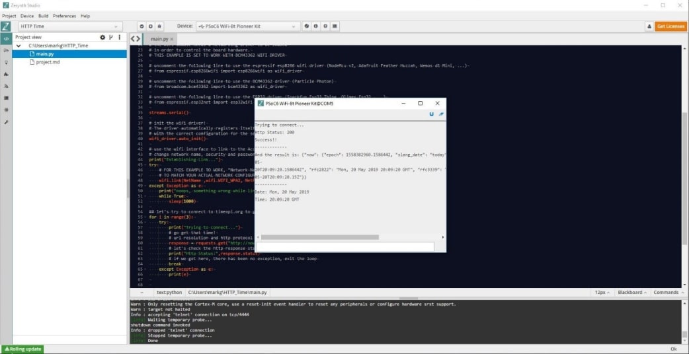
Task: Open the Blackboard theme dropdown
Action: coord(632,292)
